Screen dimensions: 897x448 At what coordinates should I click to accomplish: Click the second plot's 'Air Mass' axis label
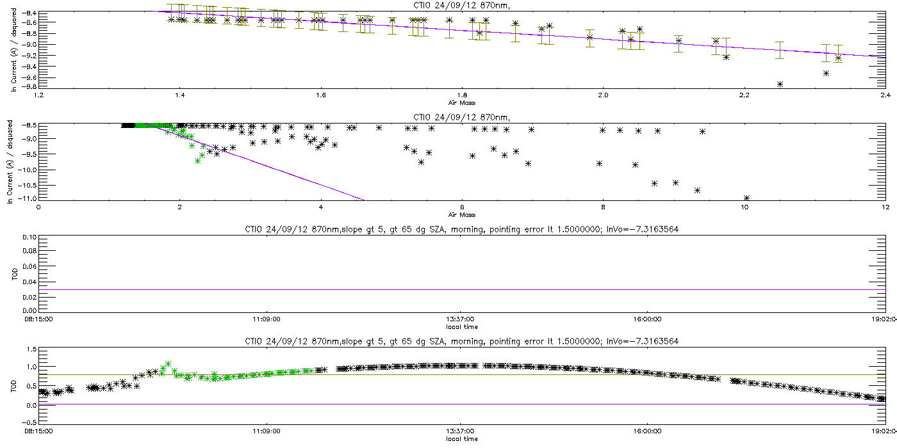click(462, 214)
